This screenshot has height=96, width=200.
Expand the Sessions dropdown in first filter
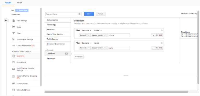[x=86, y=30]
